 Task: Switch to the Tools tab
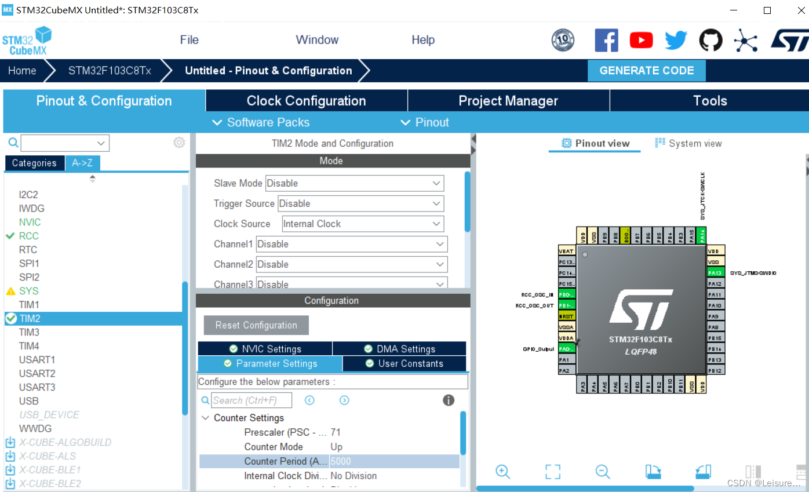tap(710, 101)
